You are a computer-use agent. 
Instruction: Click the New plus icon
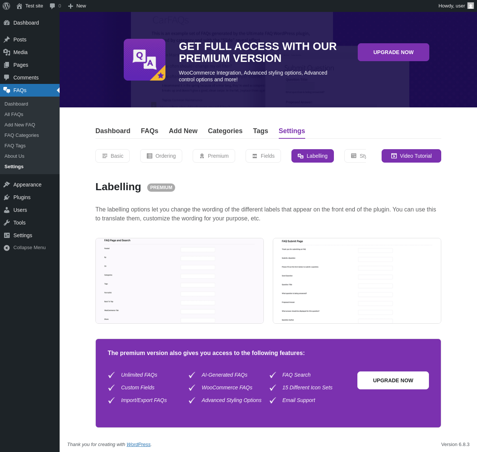coord(70,6)
